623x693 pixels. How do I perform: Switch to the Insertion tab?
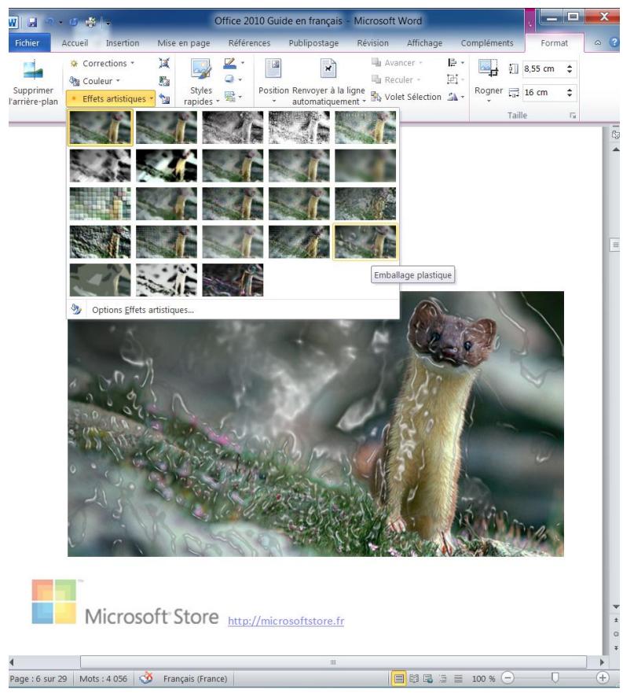pyautogui.click(x=123, y=43)
